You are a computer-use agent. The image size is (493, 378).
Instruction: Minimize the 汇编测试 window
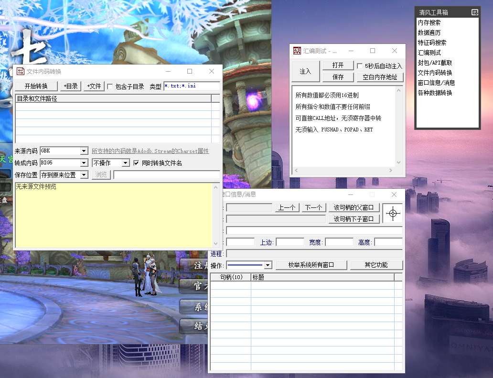point(351,51)
